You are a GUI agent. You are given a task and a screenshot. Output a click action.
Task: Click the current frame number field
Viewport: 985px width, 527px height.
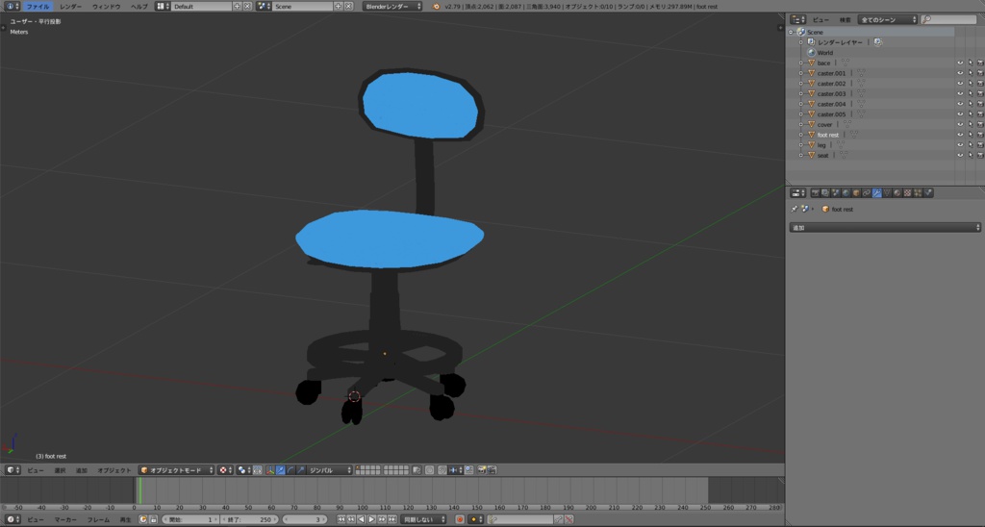click(304, 519)
